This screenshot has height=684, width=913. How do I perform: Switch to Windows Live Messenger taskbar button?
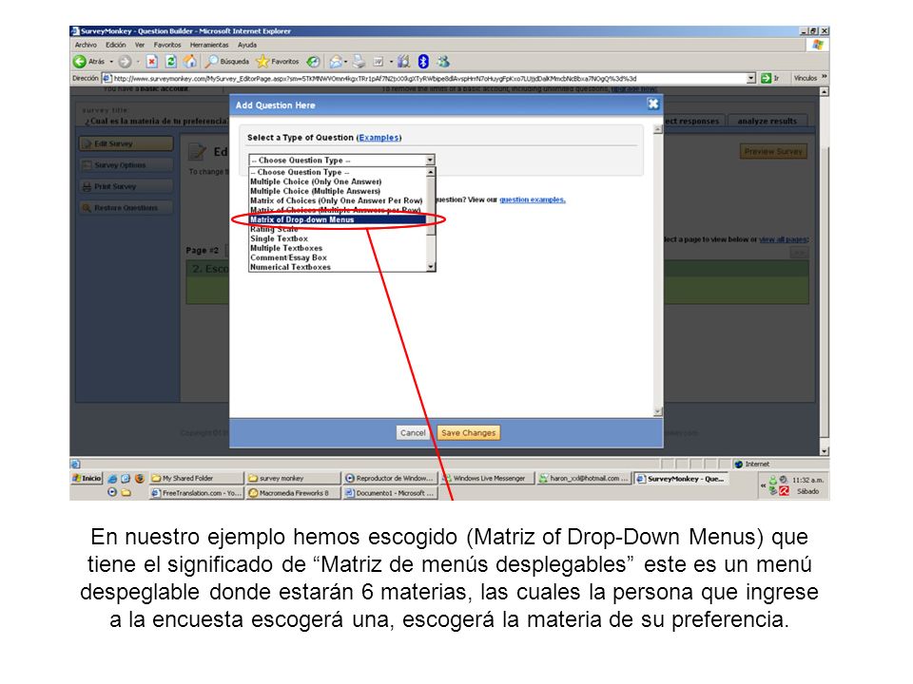pyautogui.click(x=487, y=478)
